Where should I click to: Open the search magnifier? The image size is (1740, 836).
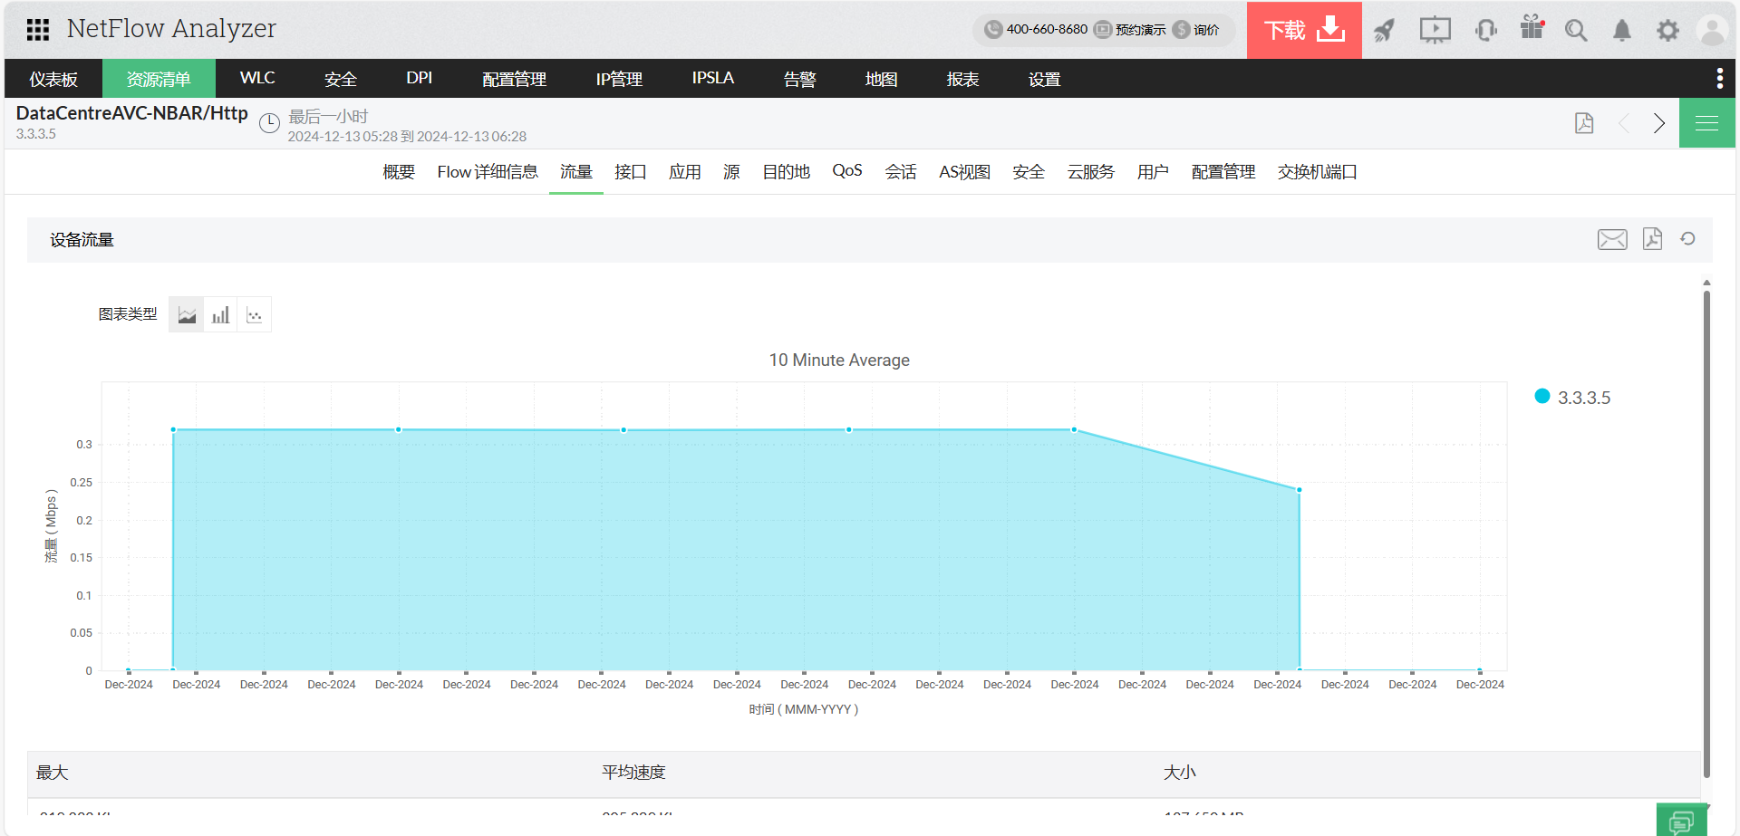pyautogui.click(x=1576, y=31)
